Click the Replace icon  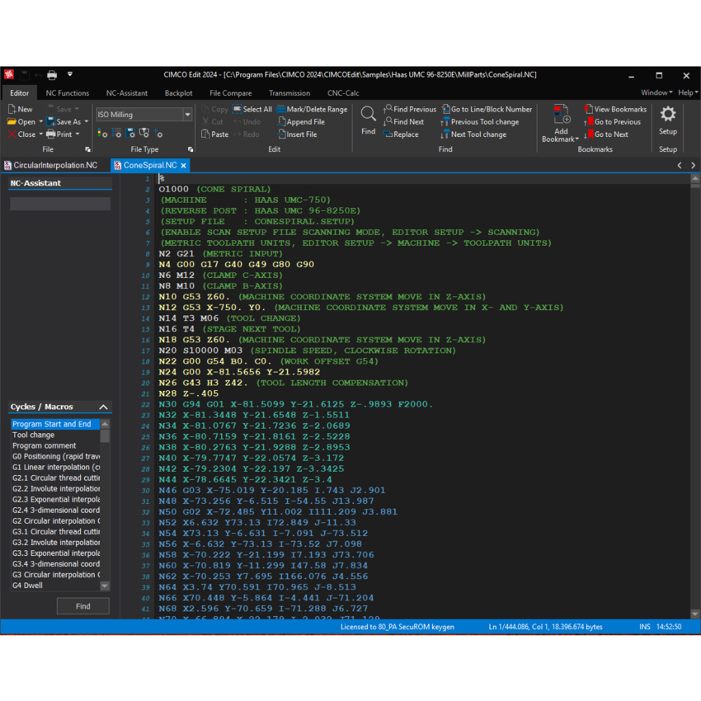[388, 134]
